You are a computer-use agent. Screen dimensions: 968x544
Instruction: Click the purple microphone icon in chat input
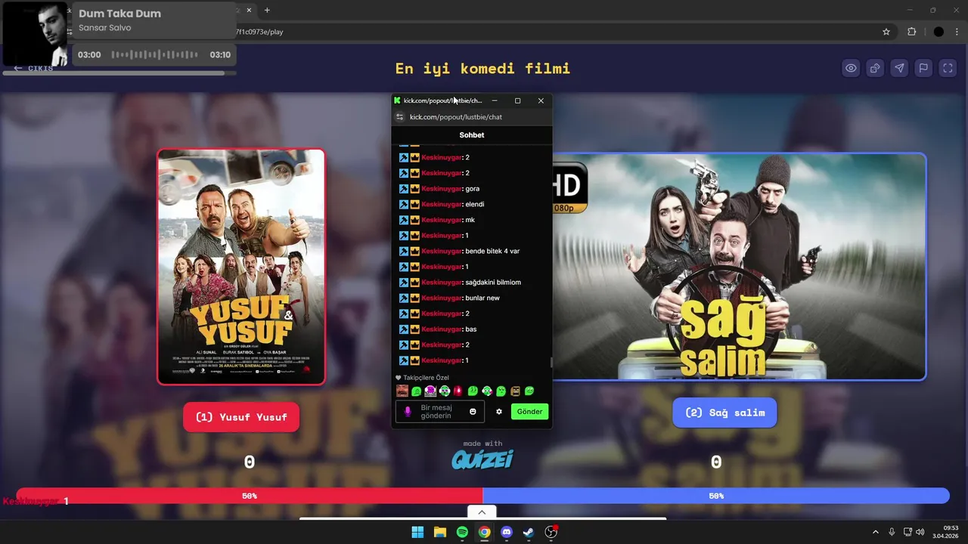[x=408, y=412]
